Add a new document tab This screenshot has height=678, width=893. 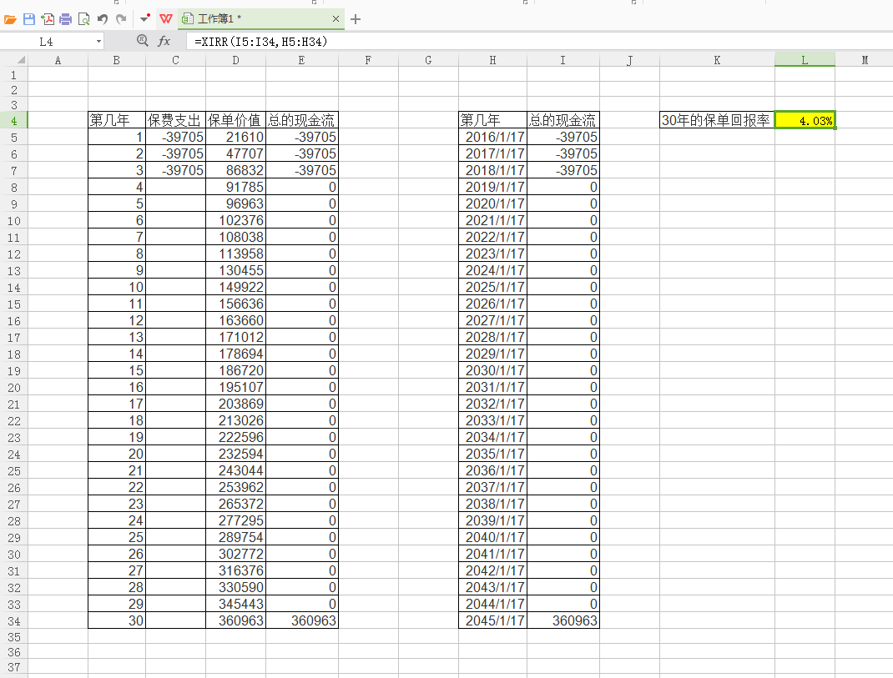pyautogui.click(x=356, y=19)
